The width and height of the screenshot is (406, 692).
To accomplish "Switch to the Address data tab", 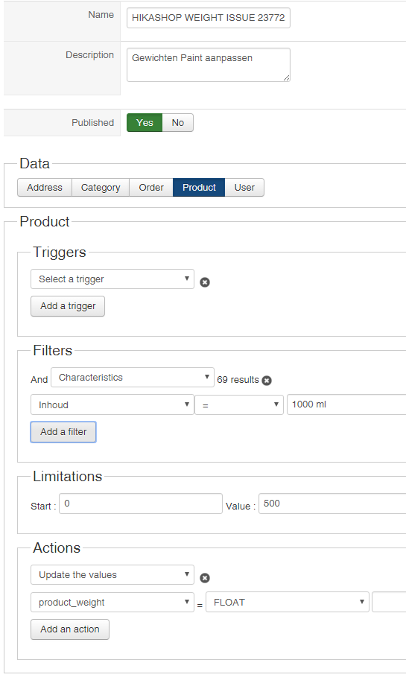I will click(x=45, y=188).
